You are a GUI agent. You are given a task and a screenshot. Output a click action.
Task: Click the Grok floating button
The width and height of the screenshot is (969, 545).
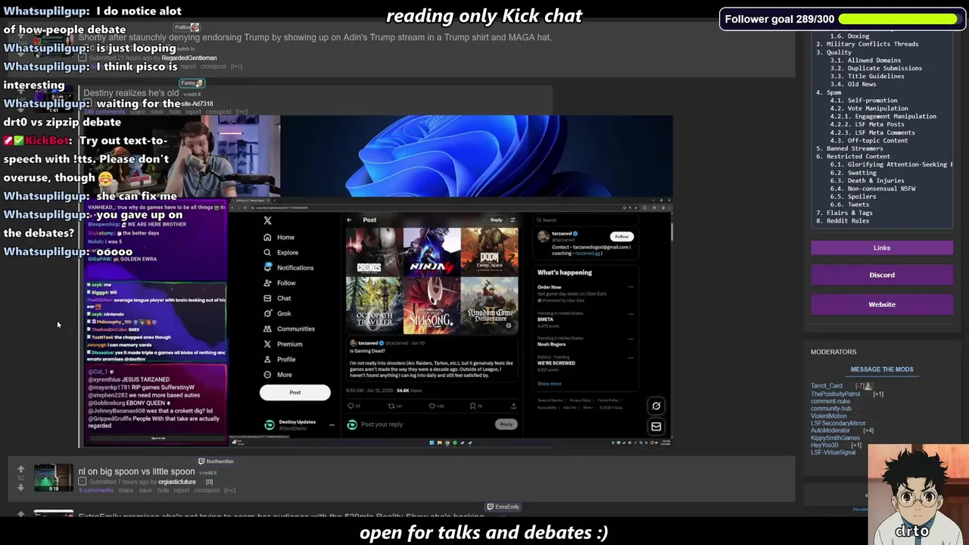pos(656,406)
